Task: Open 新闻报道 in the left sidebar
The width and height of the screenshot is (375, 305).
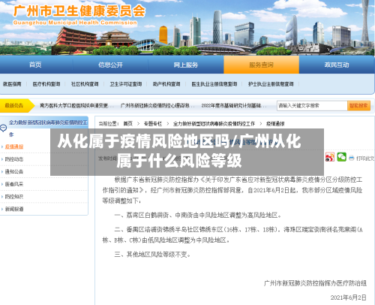Action: (x=14, y=209)
